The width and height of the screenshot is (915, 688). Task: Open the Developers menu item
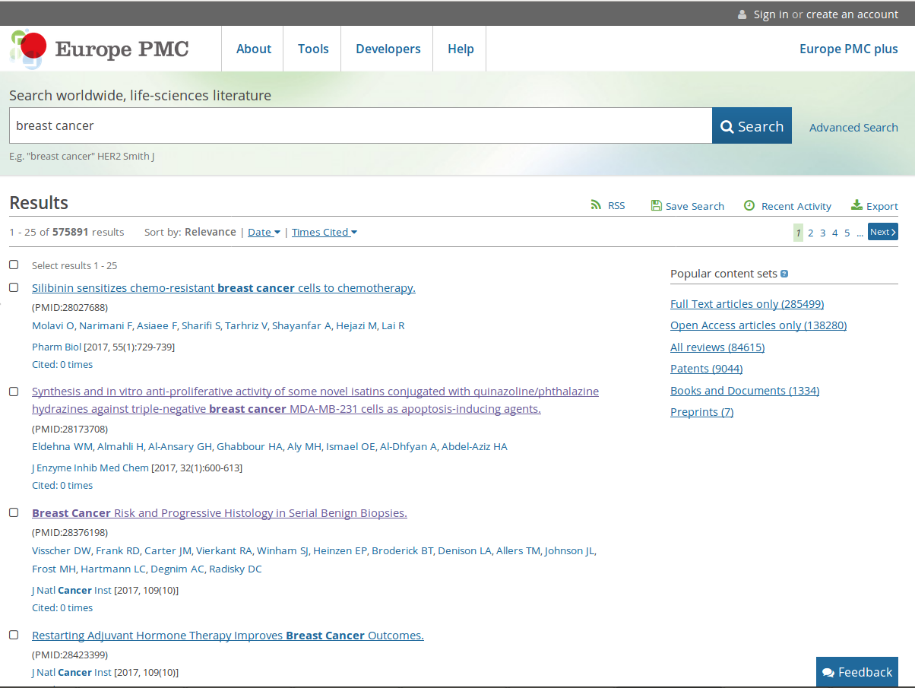(388, 49)
